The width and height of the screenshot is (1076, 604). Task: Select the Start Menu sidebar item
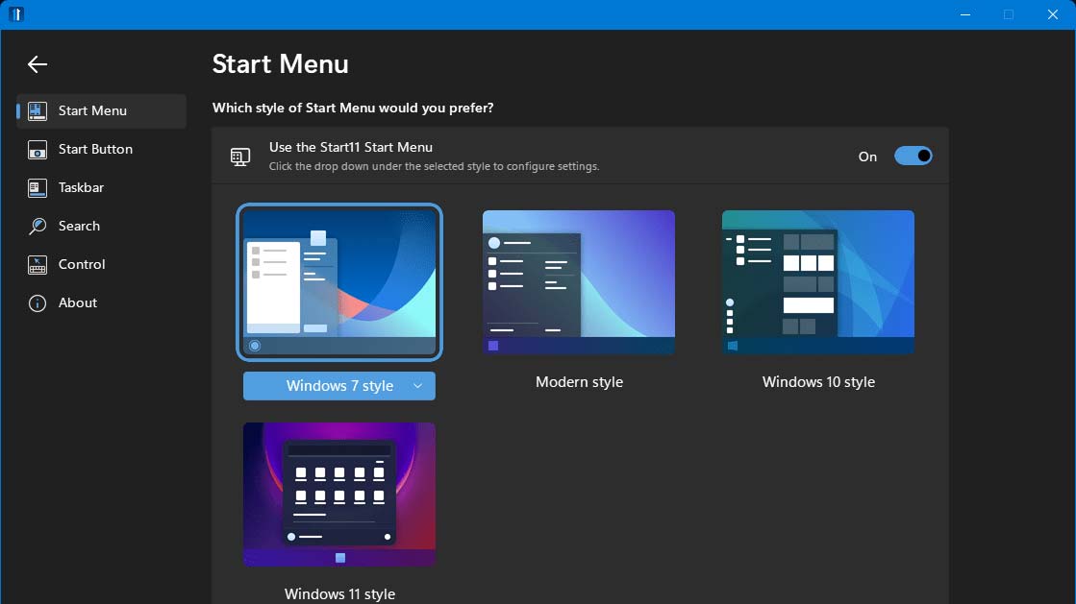click(x=102, y=111)
